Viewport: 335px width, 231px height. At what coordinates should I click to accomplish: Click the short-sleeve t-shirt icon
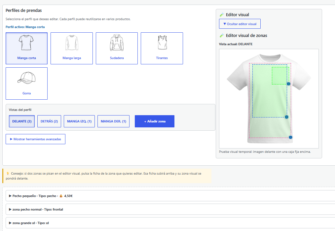click(26, 43)
